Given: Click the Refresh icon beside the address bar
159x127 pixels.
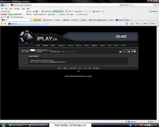Looking at the screenshot, I should pyautogui.click(x=123, y=5).
